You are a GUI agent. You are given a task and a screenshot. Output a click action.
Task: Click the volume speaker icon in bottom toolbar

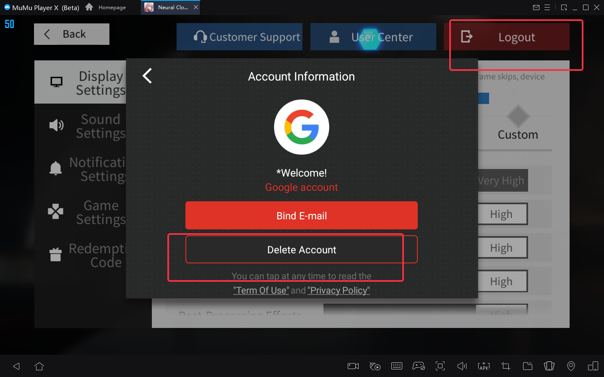tap(462, 366)
